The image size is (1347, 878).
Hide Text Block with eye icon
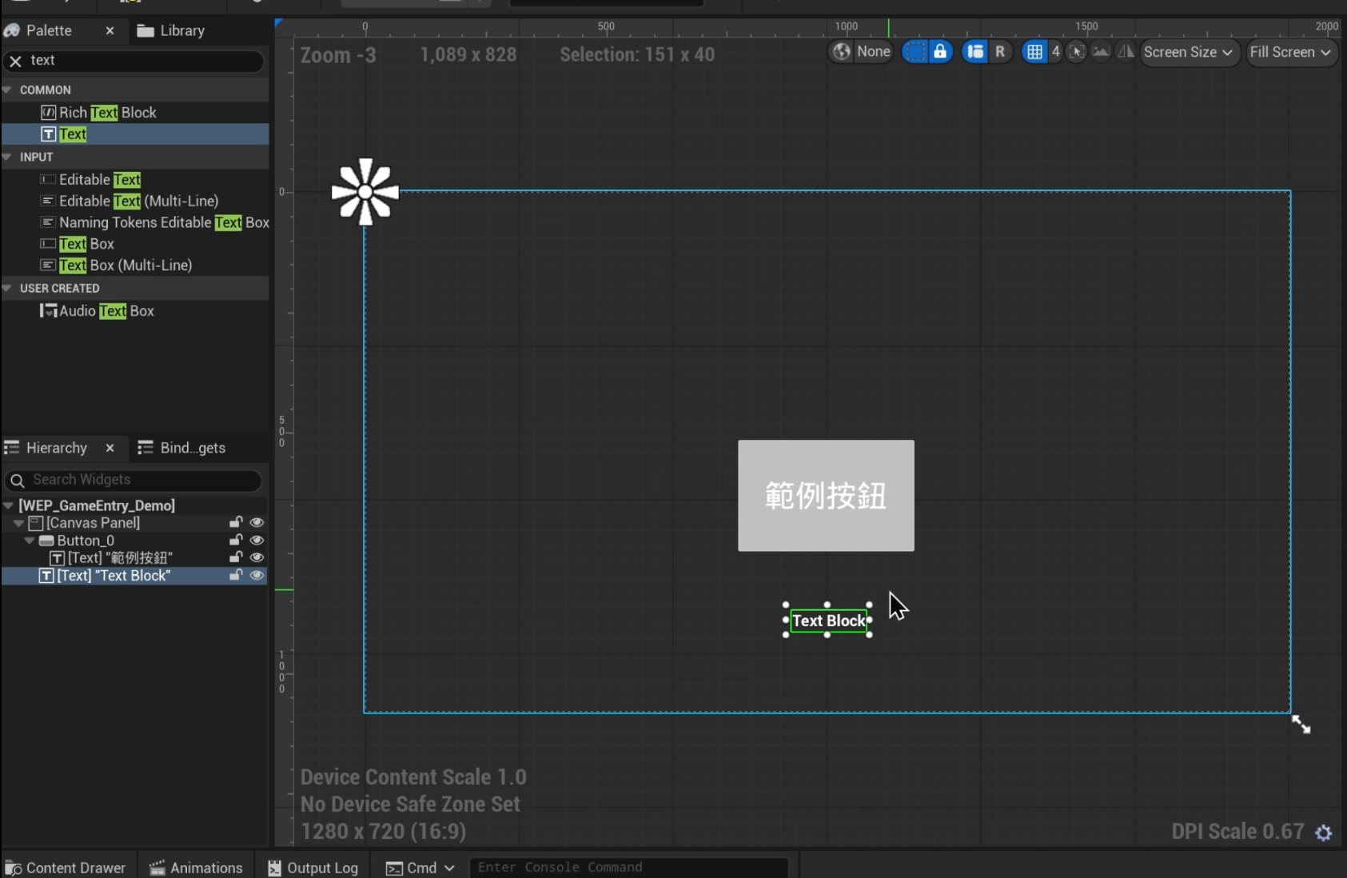click(x=257, y=575)
